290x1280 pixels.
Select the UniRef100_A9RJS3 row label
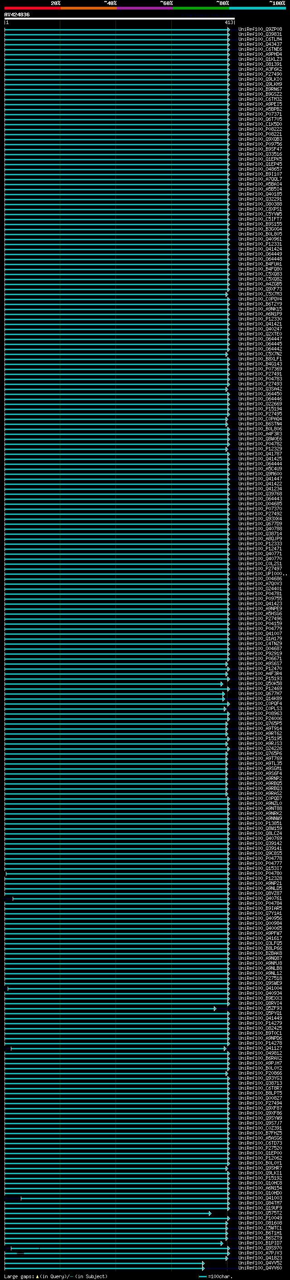pyautogui.click(x=260, y=743)
